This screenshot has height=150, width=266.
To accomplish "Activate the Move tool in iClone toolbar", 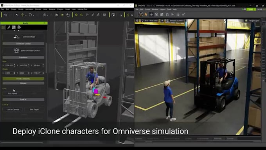I will click(22, 15).
